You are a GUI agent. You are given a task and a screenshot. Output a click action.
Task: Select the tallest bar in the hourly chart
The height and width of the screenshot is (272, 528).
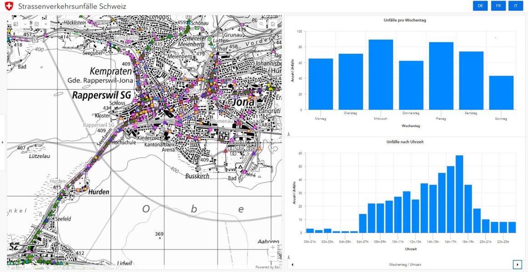(459, 194)
